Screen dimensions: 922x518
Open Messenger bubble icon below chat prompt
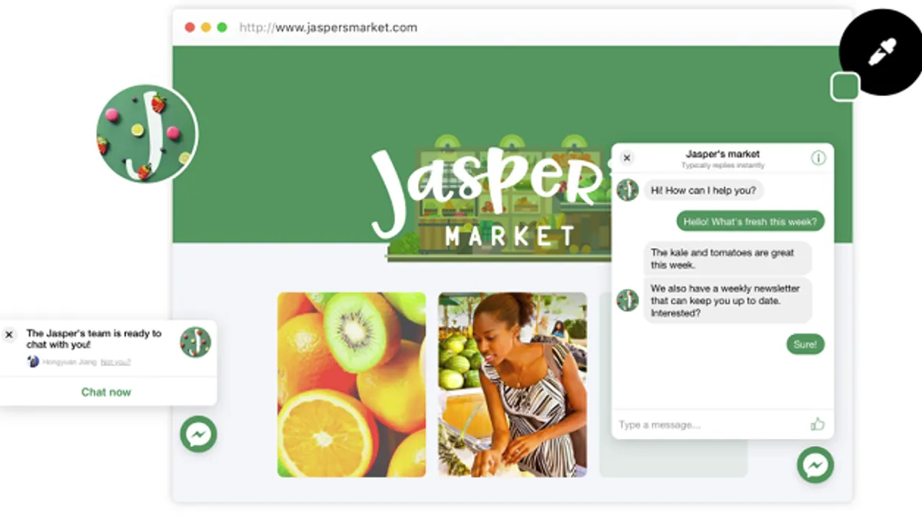198,434
